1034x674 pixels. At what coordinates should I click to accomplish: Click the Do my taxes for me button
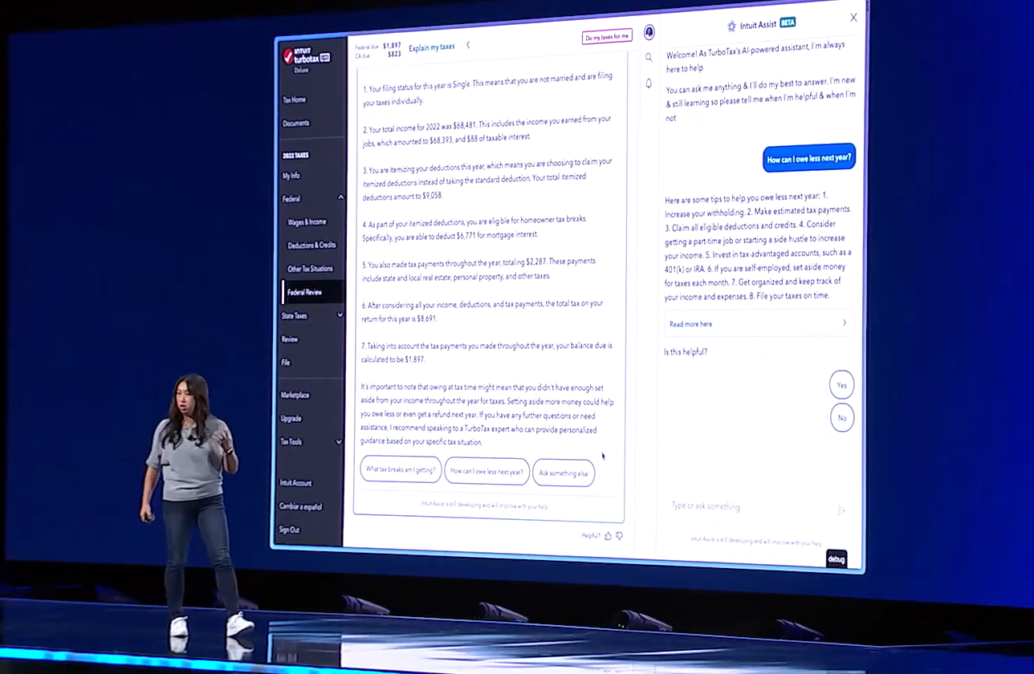(x=607, y=37)
